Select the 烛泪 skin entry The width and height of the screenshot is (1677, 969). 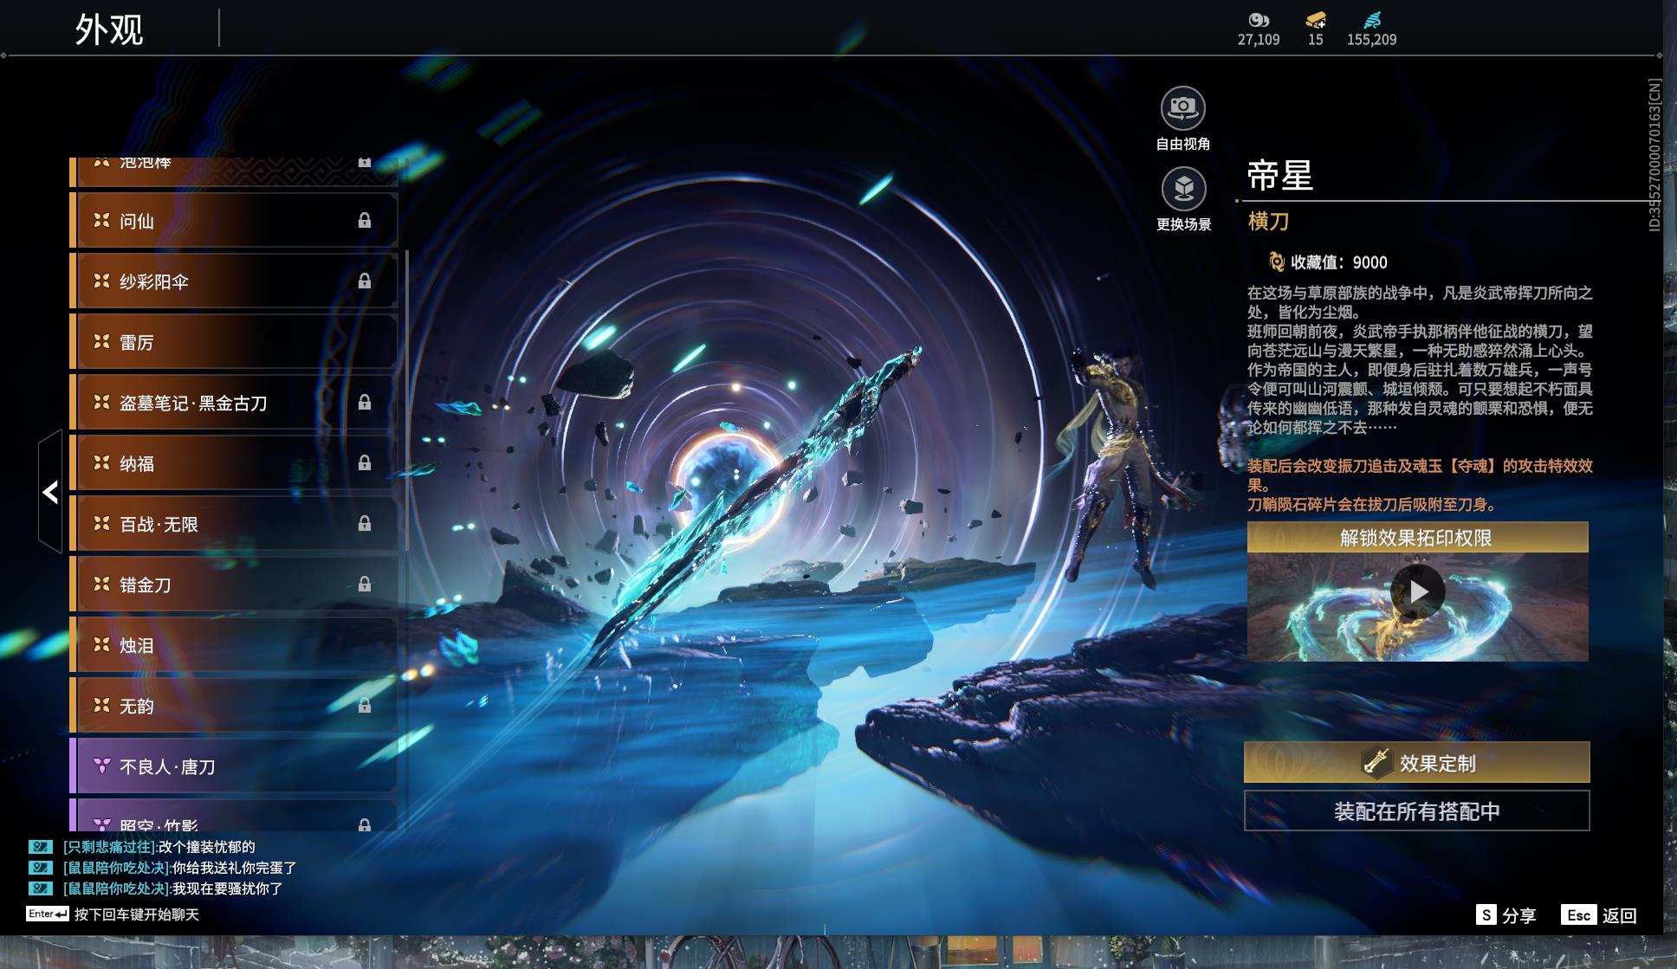click(234, 645)
